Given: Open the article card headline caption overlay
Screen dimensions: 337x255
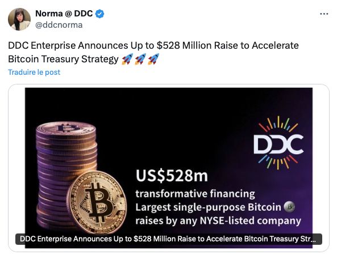Looking at the screenshot, I should pos(169,239).
